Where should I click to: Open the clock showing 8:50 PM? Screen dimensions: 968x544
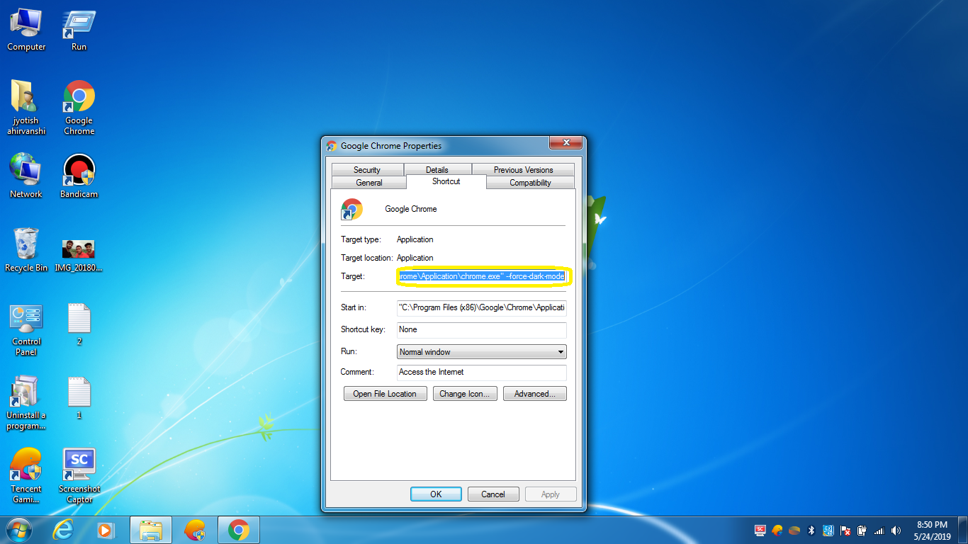(932, 530)
